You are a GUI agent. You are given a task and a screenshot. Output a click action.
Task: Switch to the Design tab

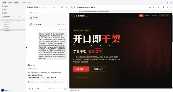click(x=16, y=2)
